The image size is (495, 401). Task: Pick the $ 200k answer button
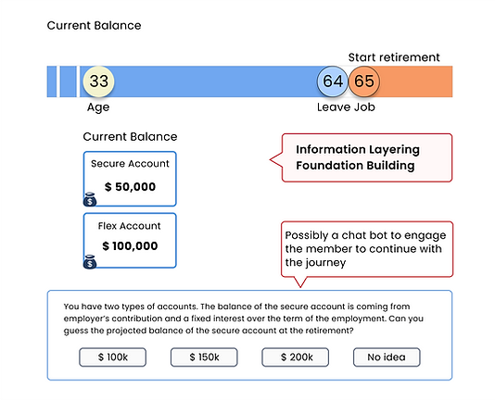pos(296,357)
